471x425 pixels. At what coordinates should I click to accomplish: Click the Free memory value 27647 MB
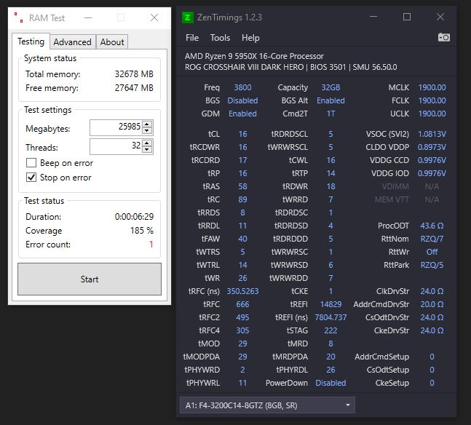[134, 88]
